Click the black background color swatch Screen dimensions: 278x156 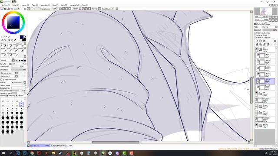point(24,39)
